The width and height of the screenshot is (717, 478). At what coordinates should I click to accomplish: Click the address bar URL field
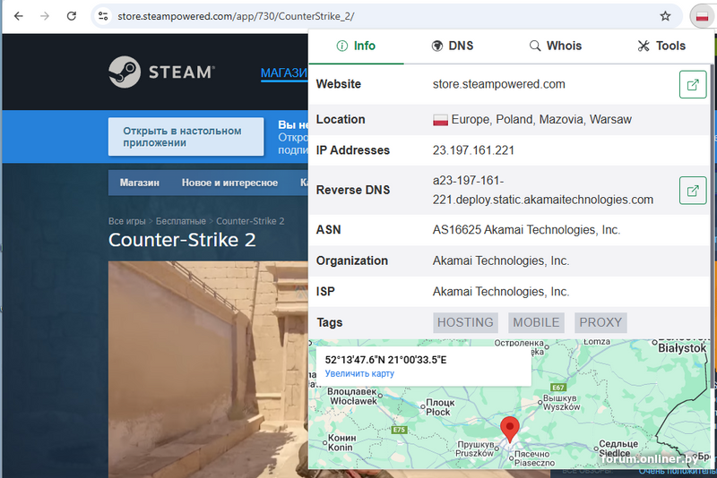coord(384,16)
